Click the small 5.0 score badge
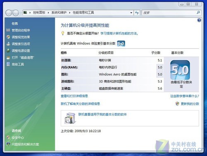The width and height of the screenshot is (207, 156). [121, 43]
